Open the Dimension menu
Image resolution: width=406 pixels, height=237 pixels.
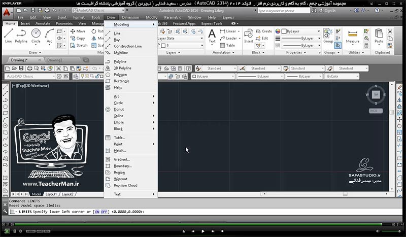[x=130, y=17]
